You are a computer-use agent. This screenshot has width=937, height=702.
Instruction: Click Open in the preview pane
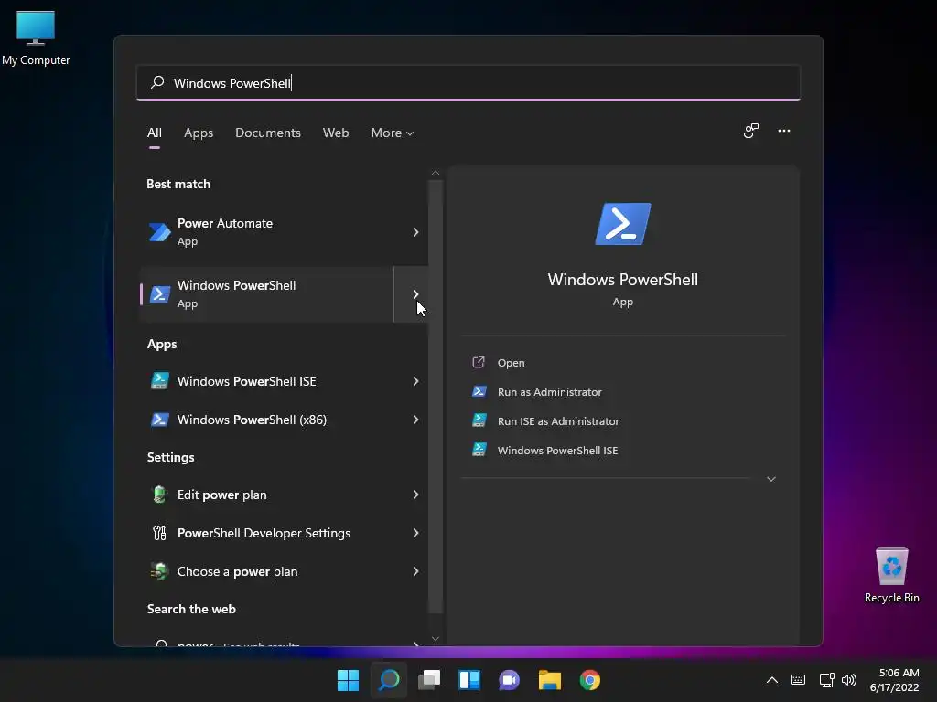click(511, 362)
